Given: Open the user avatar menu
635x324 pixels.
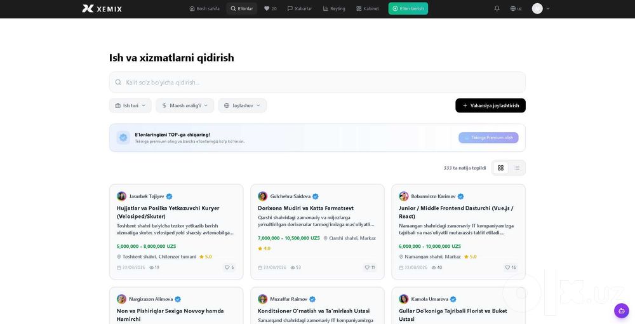Looking at the screenshot, I should [x=537, y=8].
